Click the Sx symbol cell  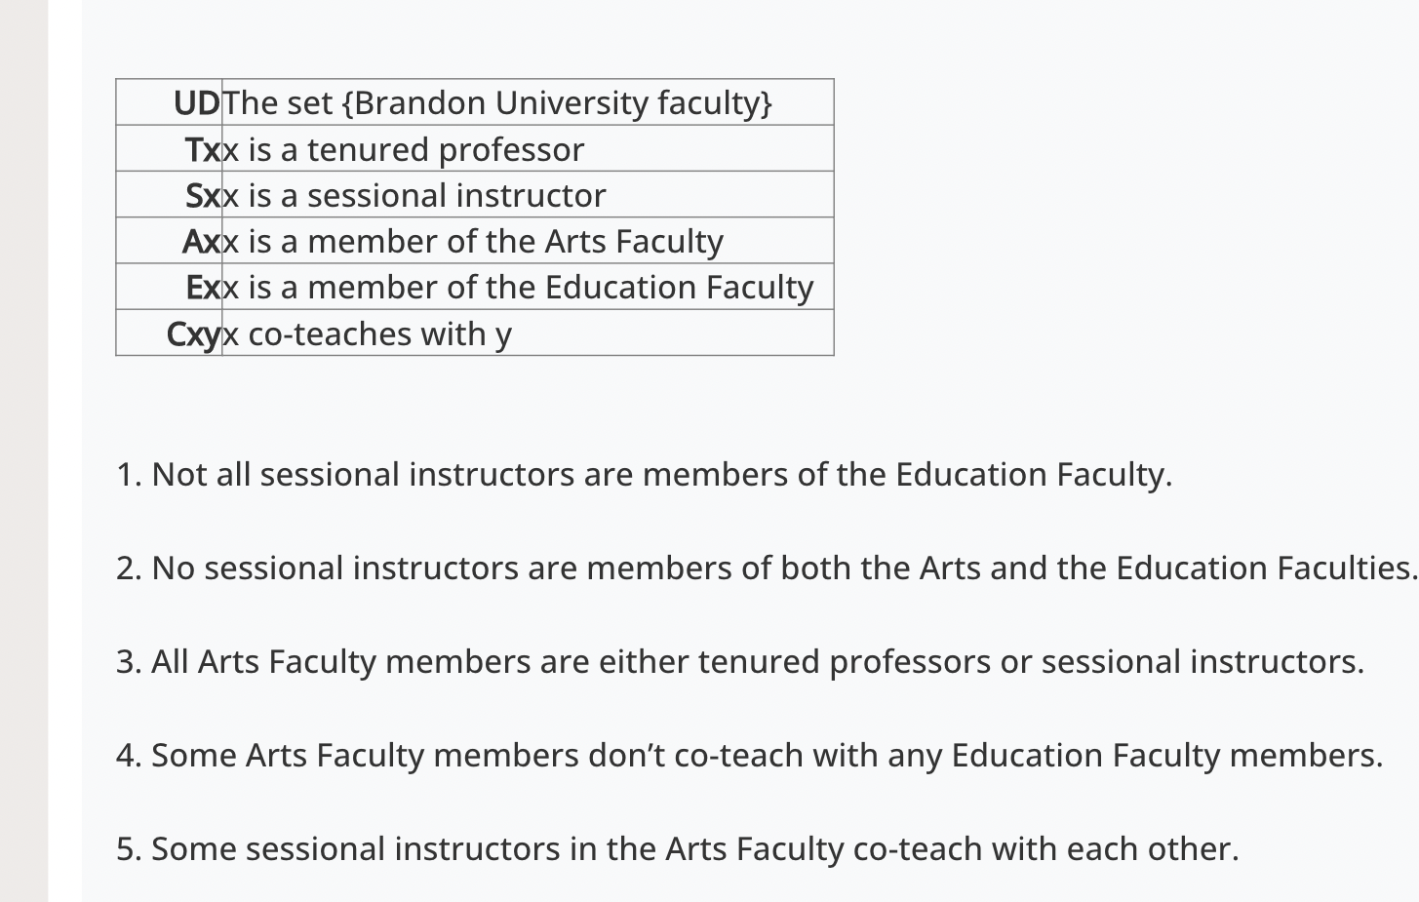pyautogui.click(x=169, y=195)
